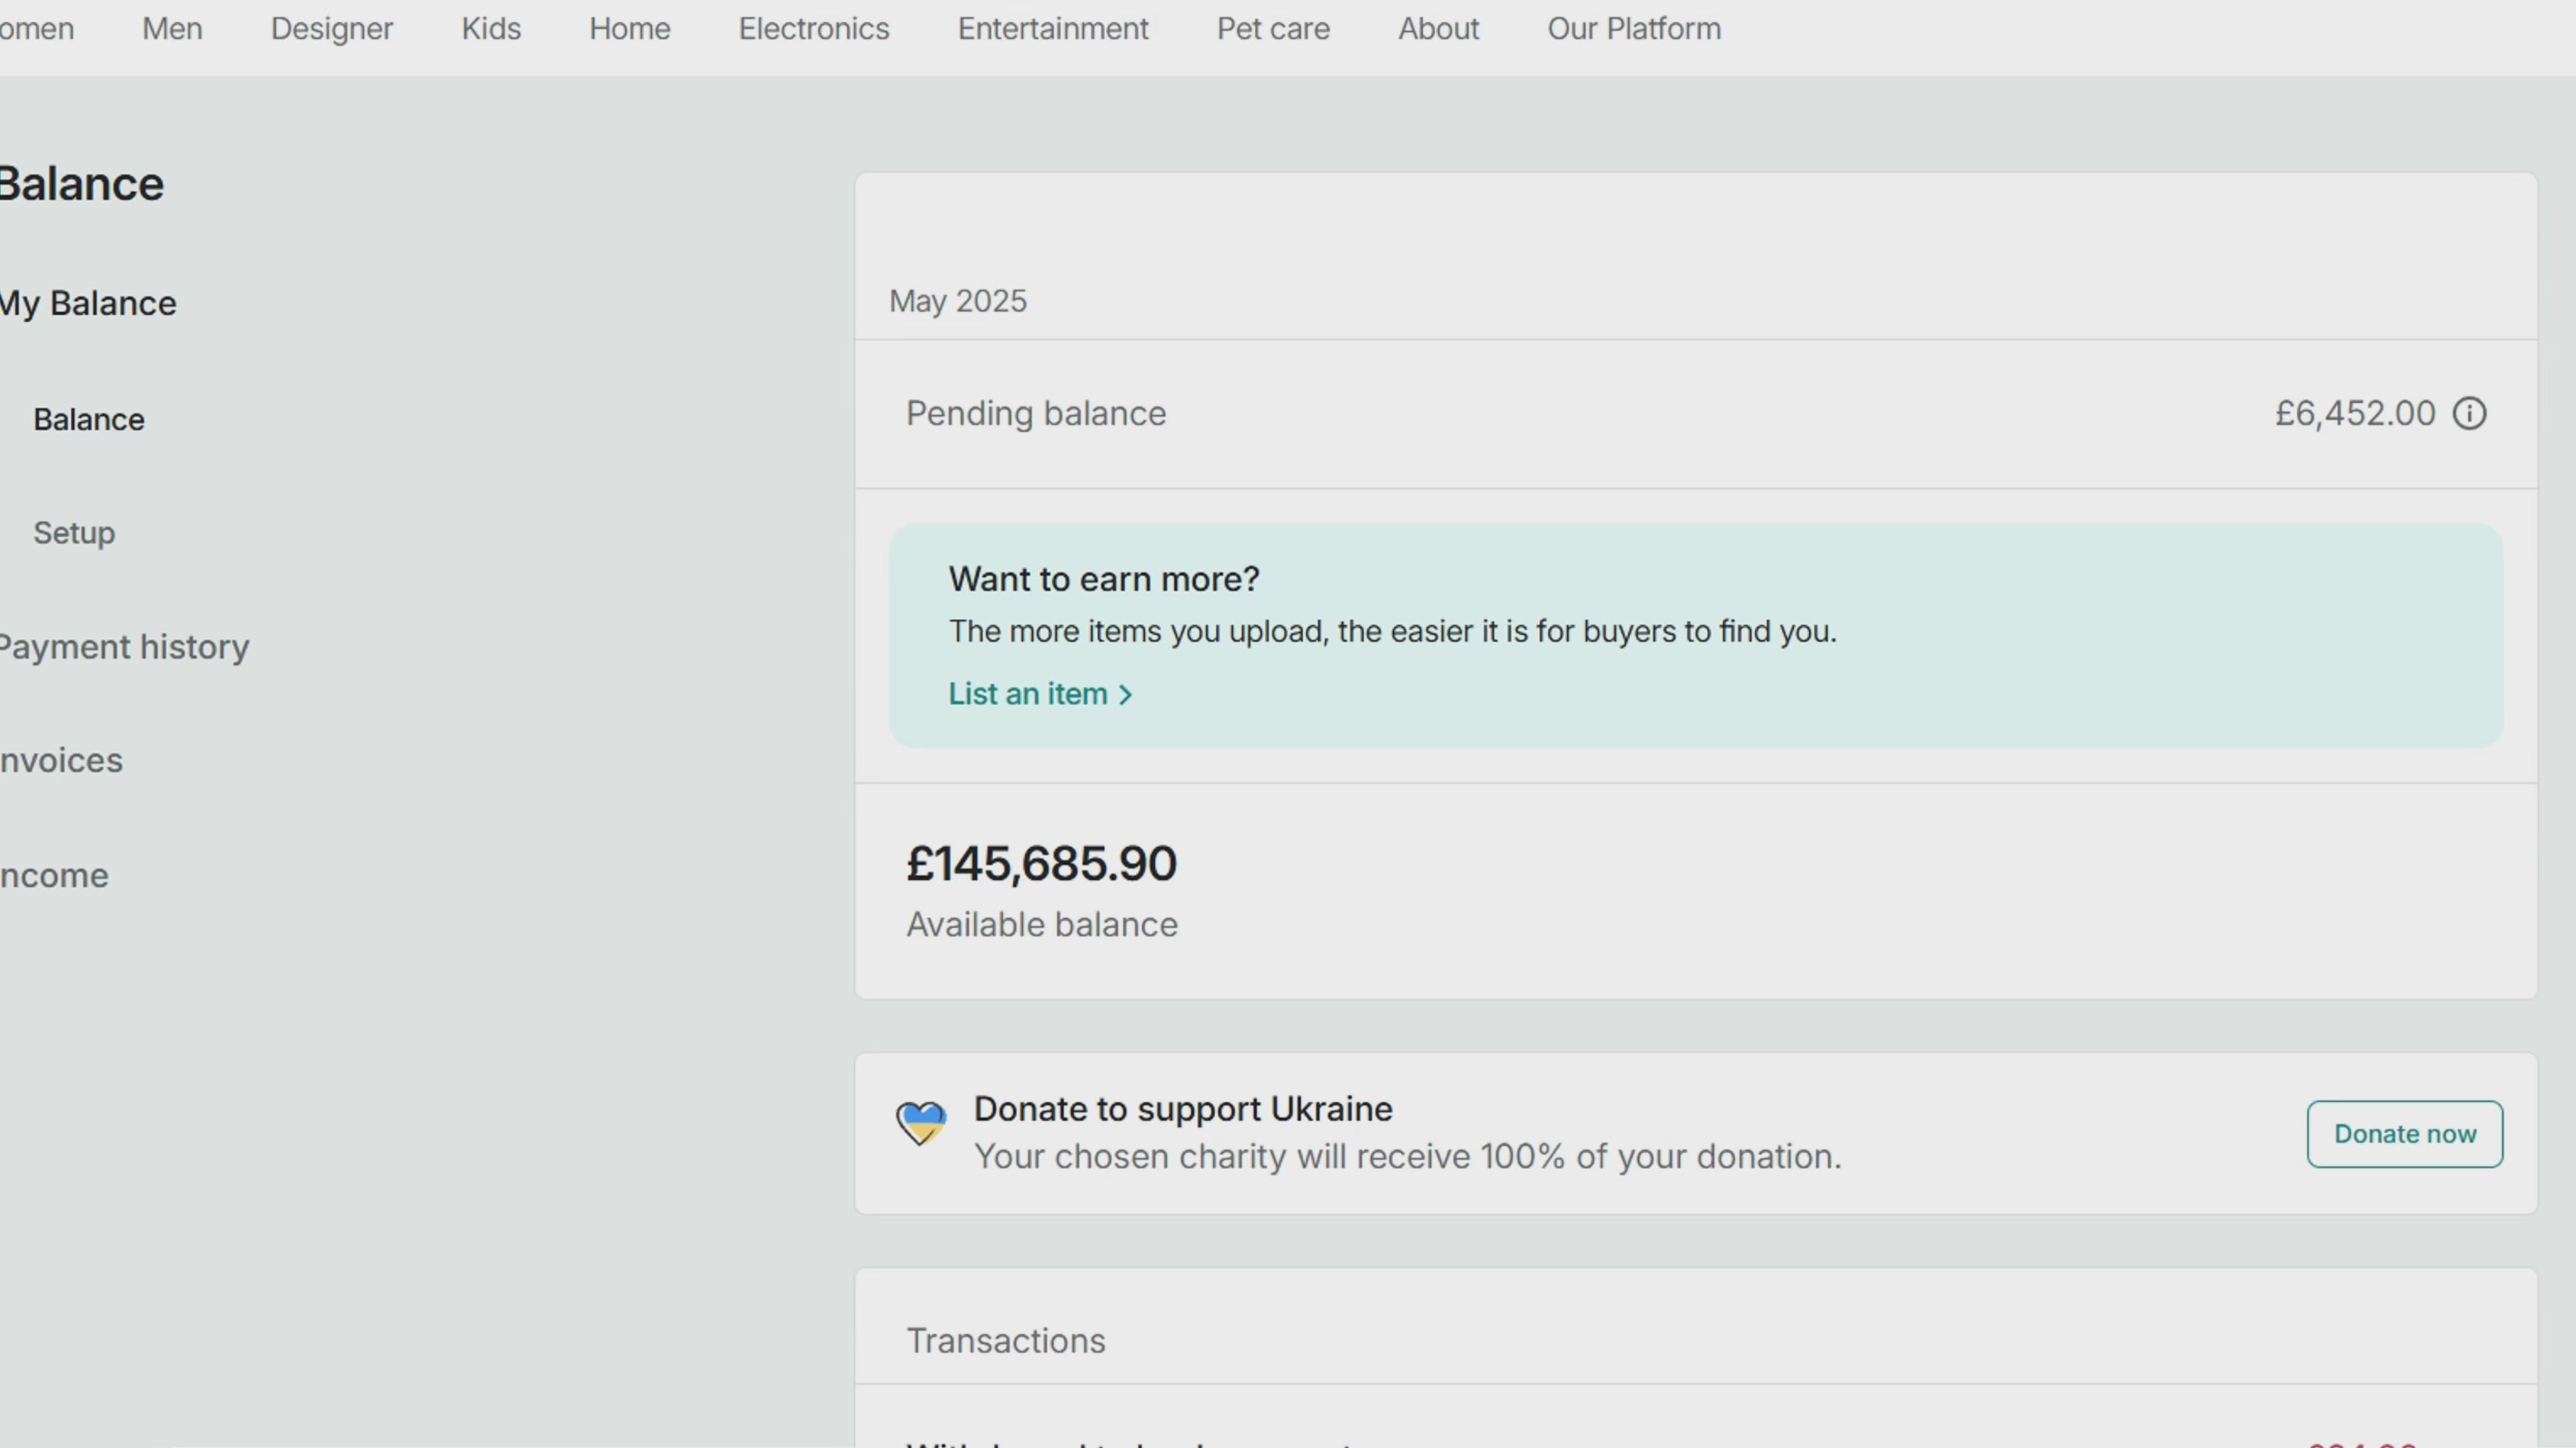Select the Setup sidebar item
This screenshot has width=2576, height=1448.
pyautogui.click(x=74, y=533)
